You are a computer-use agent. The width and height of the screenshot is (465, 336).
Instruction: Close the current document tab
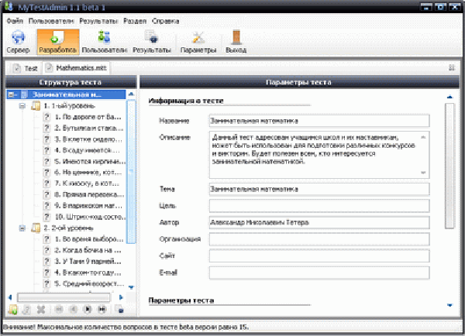[x=452, y=68]
